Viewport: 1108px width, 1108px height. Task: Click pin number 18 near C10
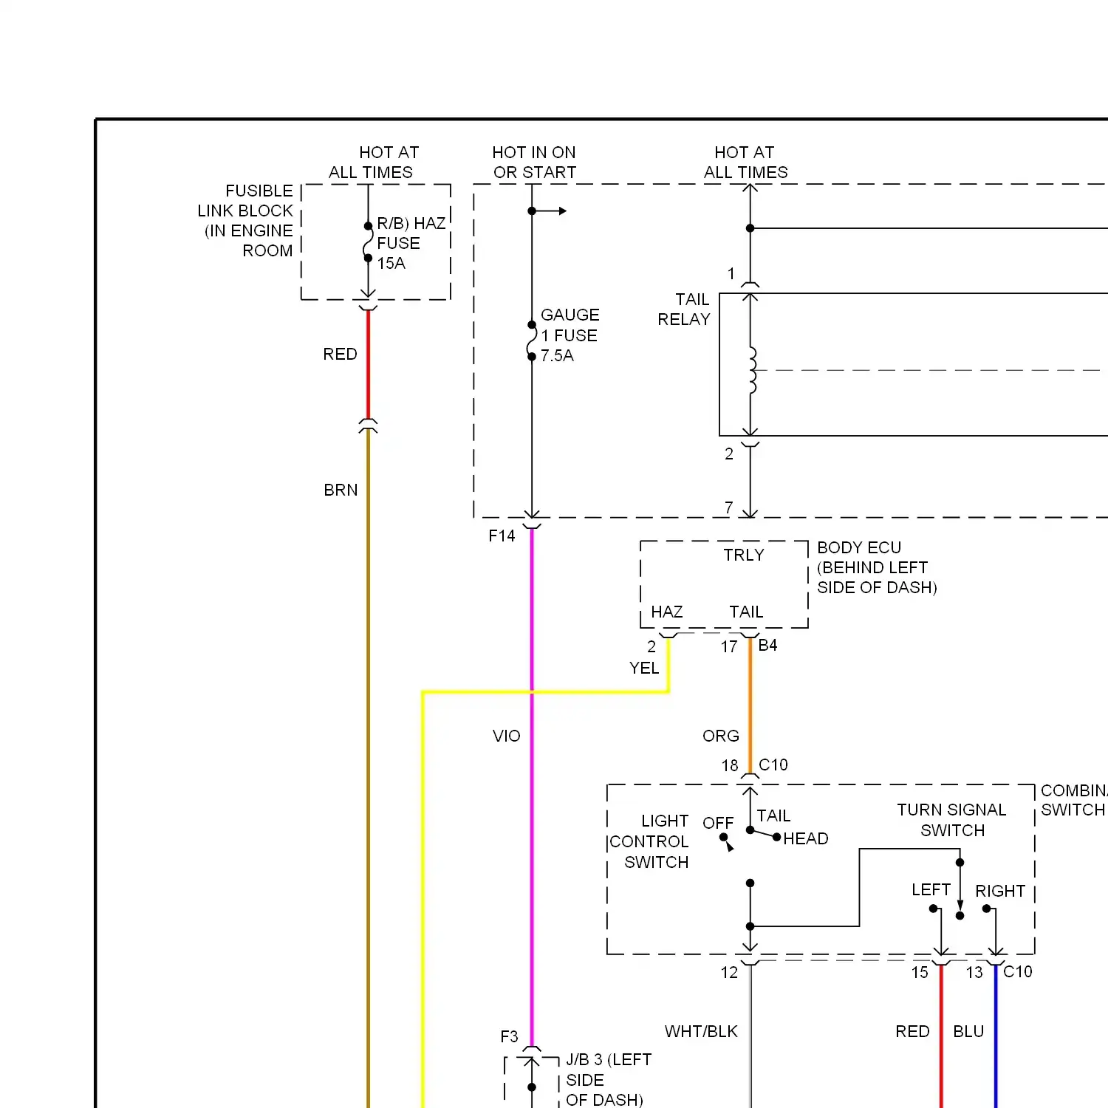click(730, 765)
